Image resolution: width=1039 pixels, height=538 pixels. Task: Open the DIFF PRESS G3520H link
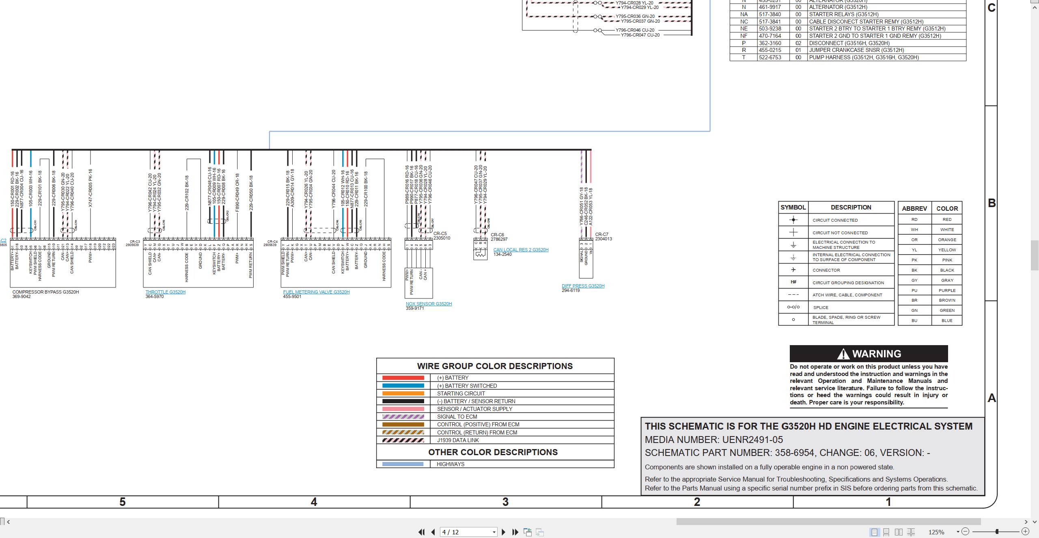pos(583,286)
